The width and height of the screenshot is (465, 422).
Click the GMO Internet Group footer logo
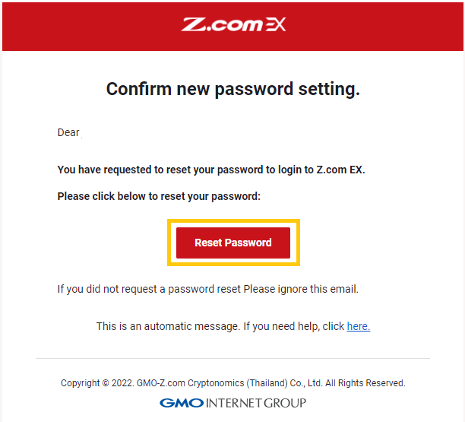[x=232, y=402]
